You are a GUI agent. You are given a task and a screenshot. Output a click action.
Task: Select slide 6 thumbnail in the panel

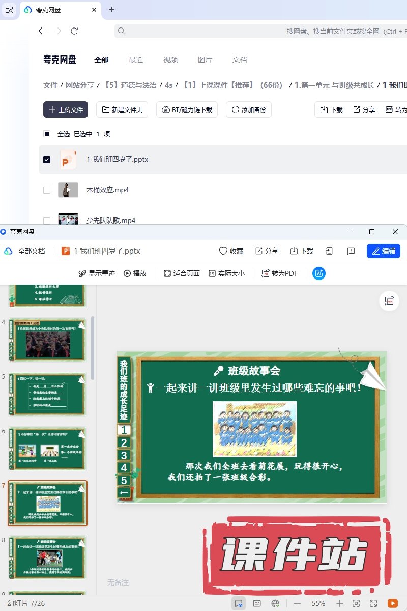point(48,449)
